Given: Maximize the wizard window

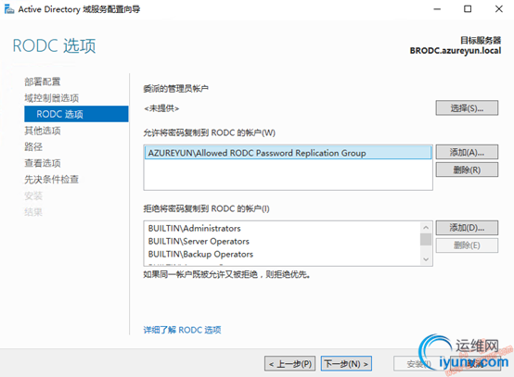Looking at the screenshot, I should (x=468, y=9).
